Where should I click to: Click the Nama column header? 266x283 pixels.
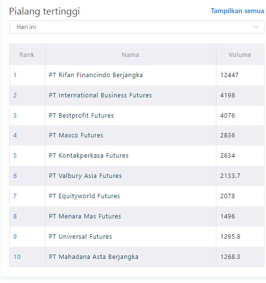[130, 54]
